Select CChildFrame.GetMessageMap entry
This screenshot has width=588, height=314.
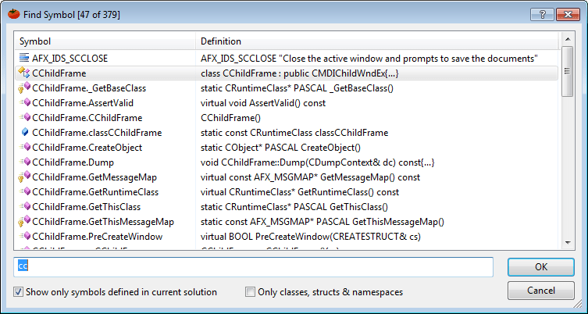(94, 177)
